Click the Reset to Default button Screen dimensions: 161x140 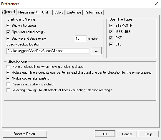click(25, 134)
